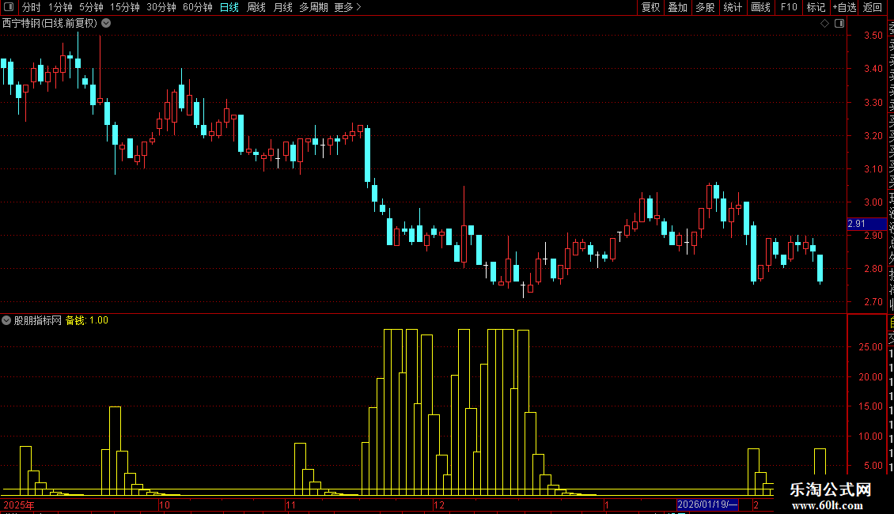The width and height of the screenshot is (894, 514).
Task: Select the 60分钟 period tab
Action: point(197,7)
